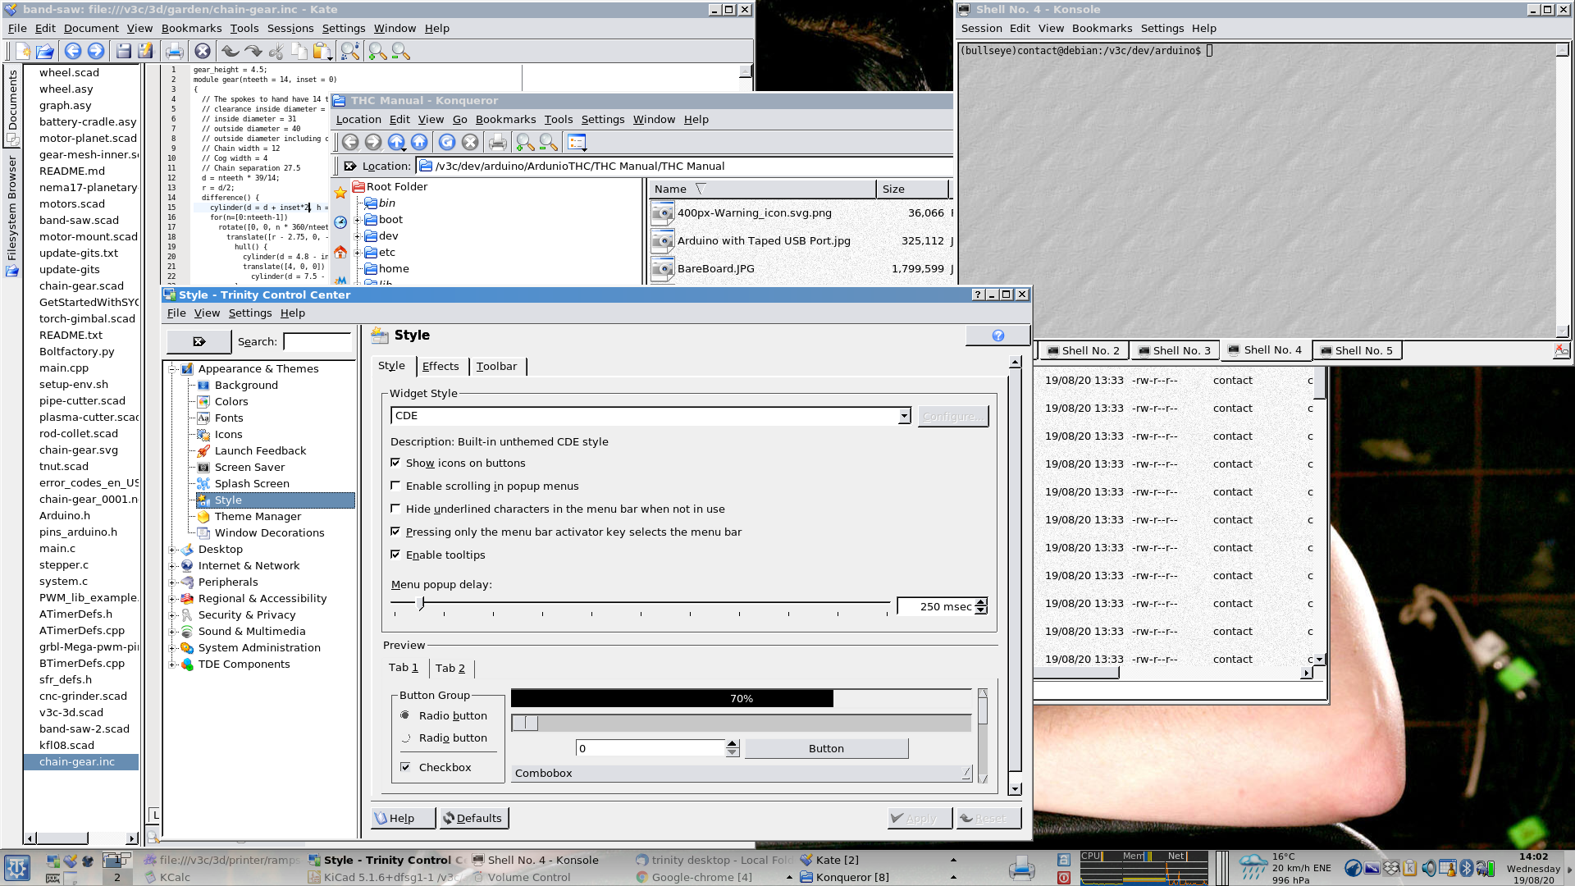Adjust Menu popup delay slider handle

pyautogui.click(x=422, y=603)
